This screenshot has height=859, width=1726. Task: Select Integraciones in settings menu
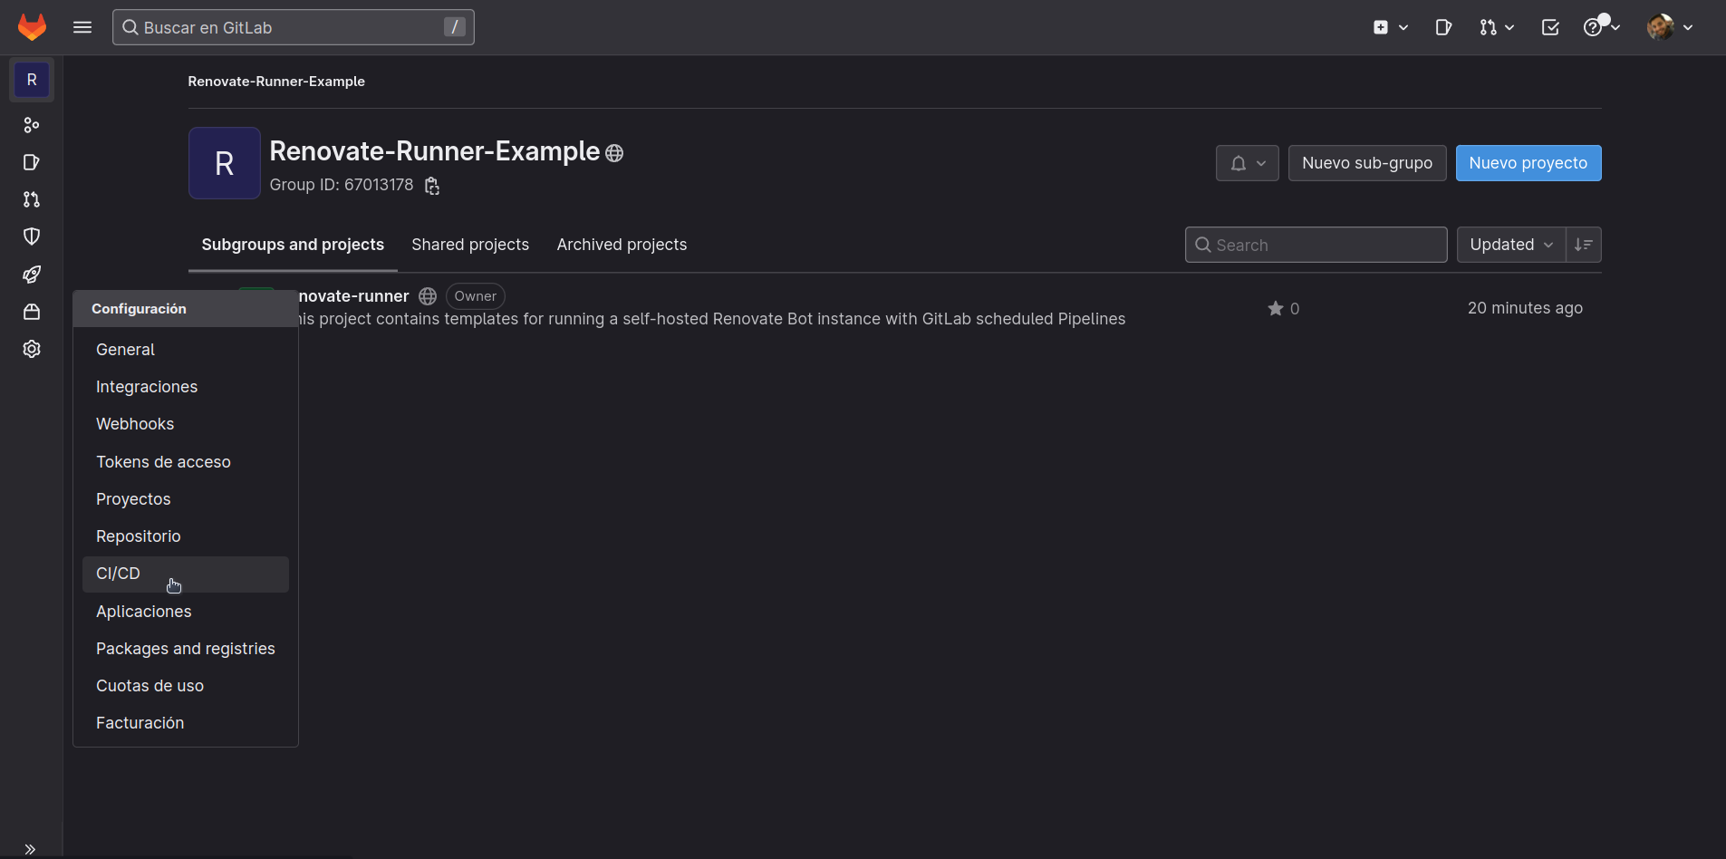[x=186, y=387]
